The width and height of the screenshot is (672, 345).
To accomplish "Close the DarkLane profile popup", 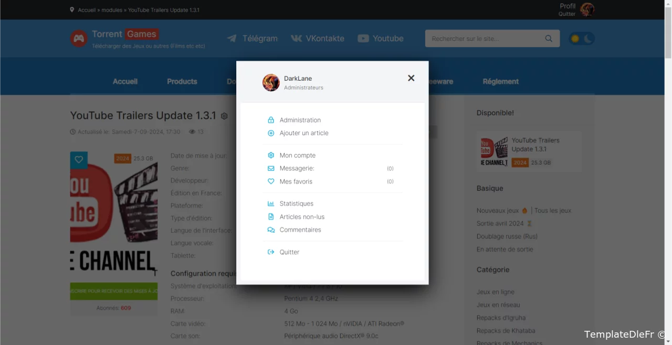I will coord(411,78).
